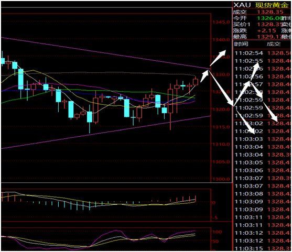
Task: Click the latest red candlestick on the chart
Action: pos(196,82)
